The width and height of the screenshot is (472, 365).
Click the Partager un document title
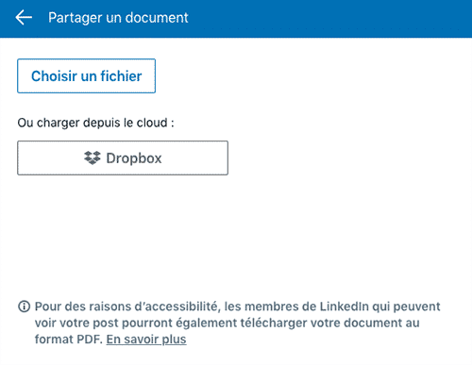click(x=118, y=18)
